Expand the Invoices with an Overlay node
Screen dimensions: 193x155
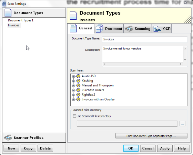point(73,99)
